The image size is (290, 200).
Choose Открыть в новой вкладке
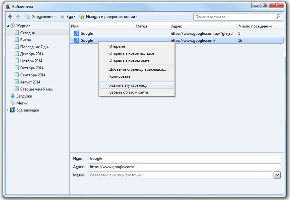tap(131, 53)
